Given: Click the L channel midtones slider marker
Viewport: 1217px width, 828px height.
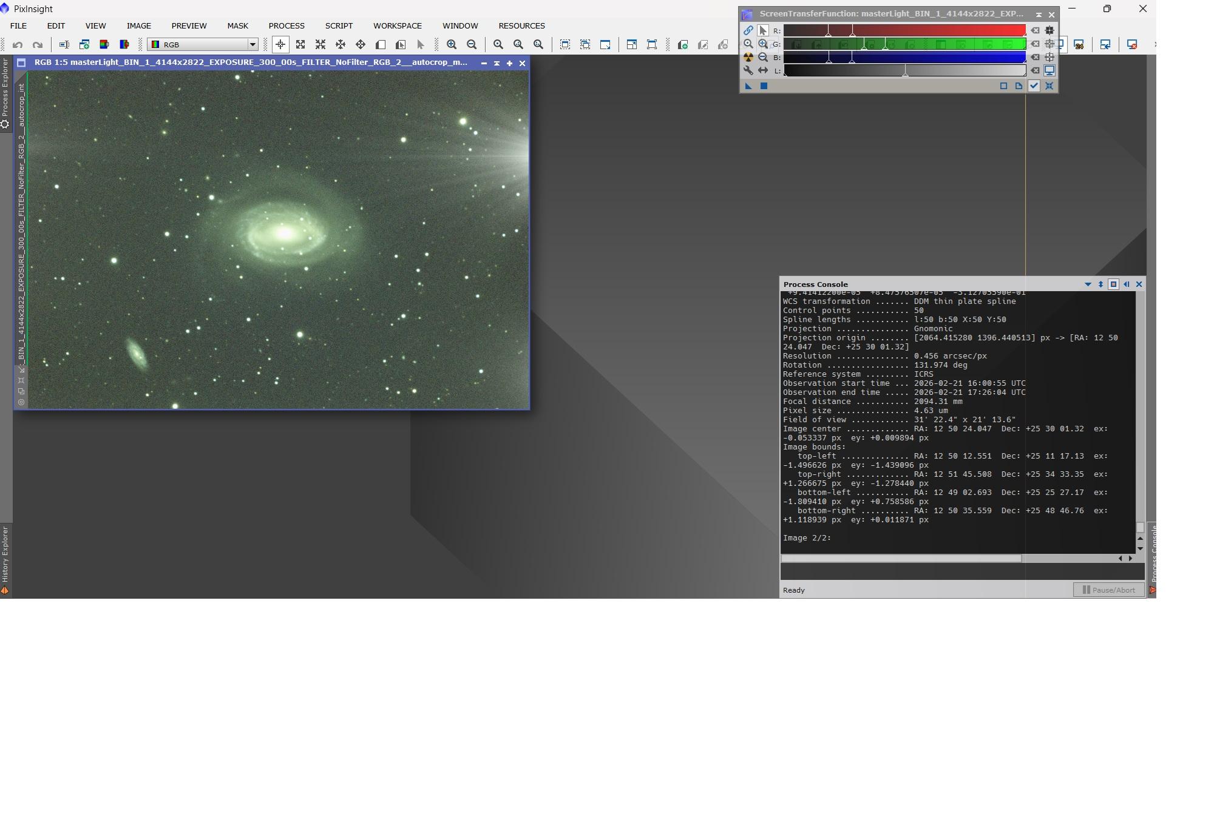Looking at the screenshot, I should (905, 73).
